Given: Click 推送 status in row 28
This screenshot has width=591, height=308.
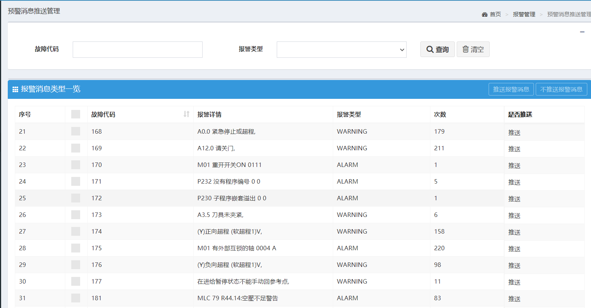Looking at the screenshot, I should click(x=514, y=249).
